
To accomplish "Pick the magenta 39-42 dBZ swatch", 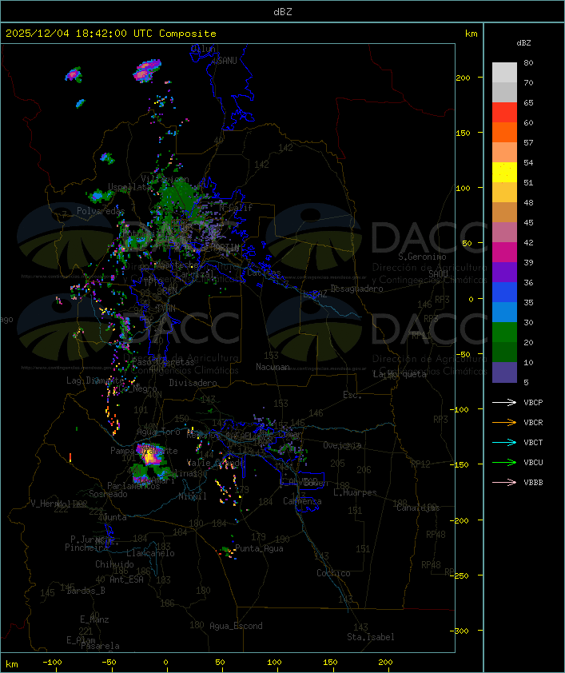I will point(504,252).
